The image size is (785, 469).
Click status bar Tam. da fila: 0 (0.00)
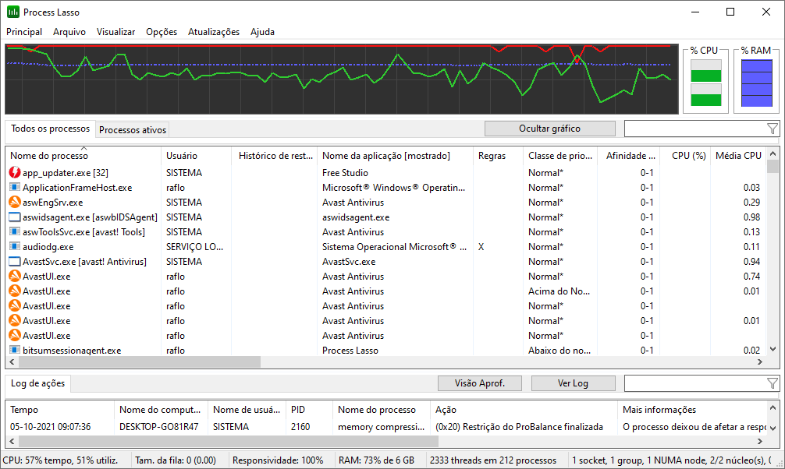click(176, 460)
